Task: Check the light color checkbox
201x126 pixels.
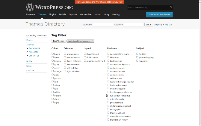Action: 52,102
